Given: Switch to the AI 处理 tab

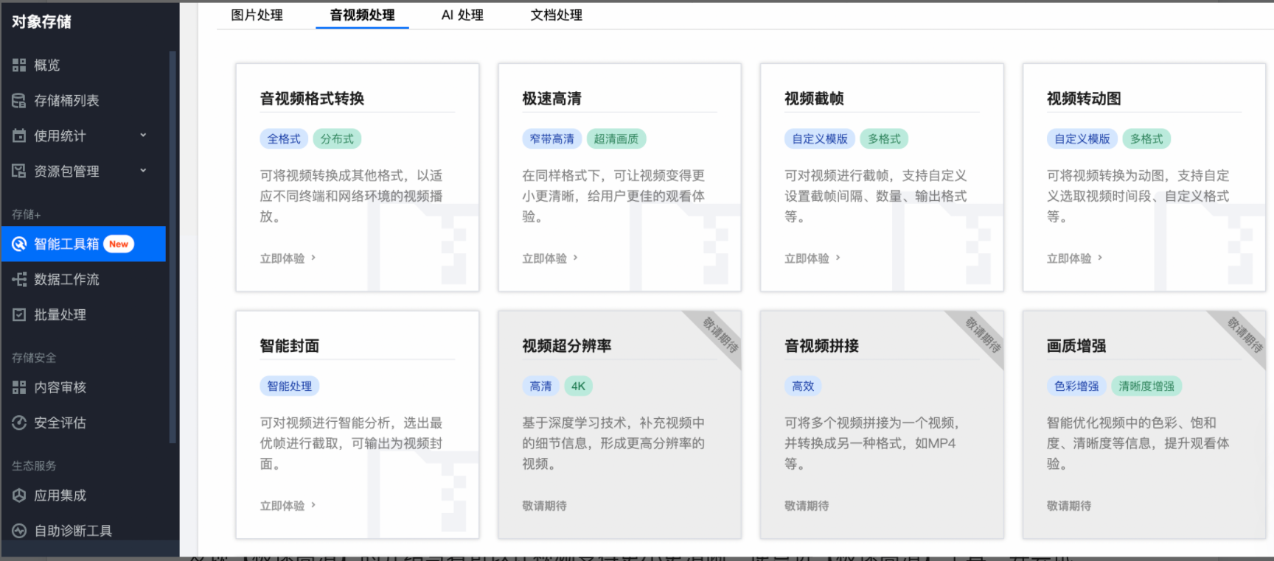Looking at the screenshot, I should click(x=462, y=15).
